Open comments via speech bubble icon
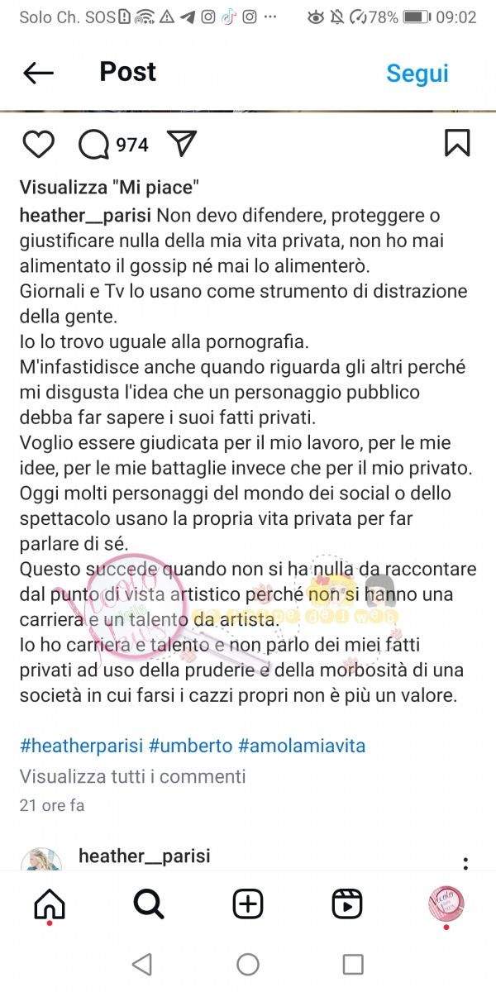The image size is (496, 992). click(x=93, y=144)
